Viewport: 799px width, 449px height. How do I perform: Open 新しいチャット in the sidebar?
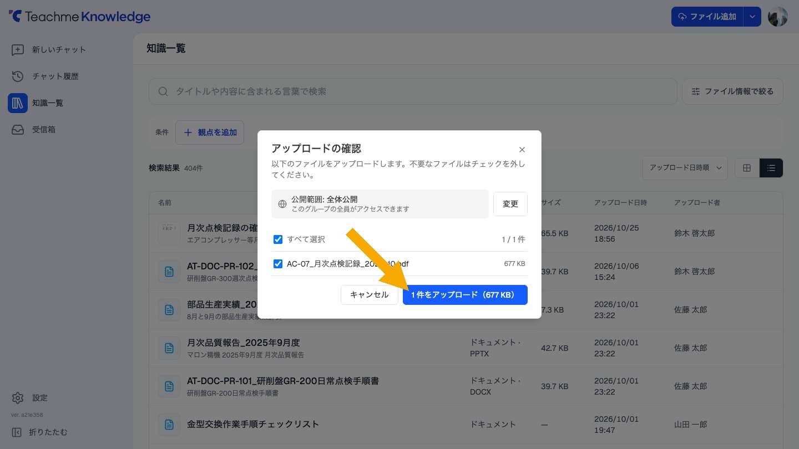pos(59,50)
